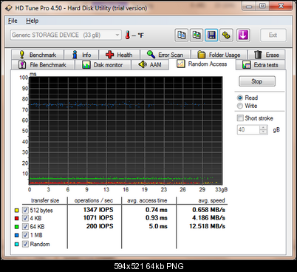Click the green 64 KB color swatch
The image size is (297, 272).
[16, 227]
